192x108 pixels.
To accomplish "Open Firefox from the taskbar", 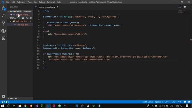I will (x=31, y=106).
